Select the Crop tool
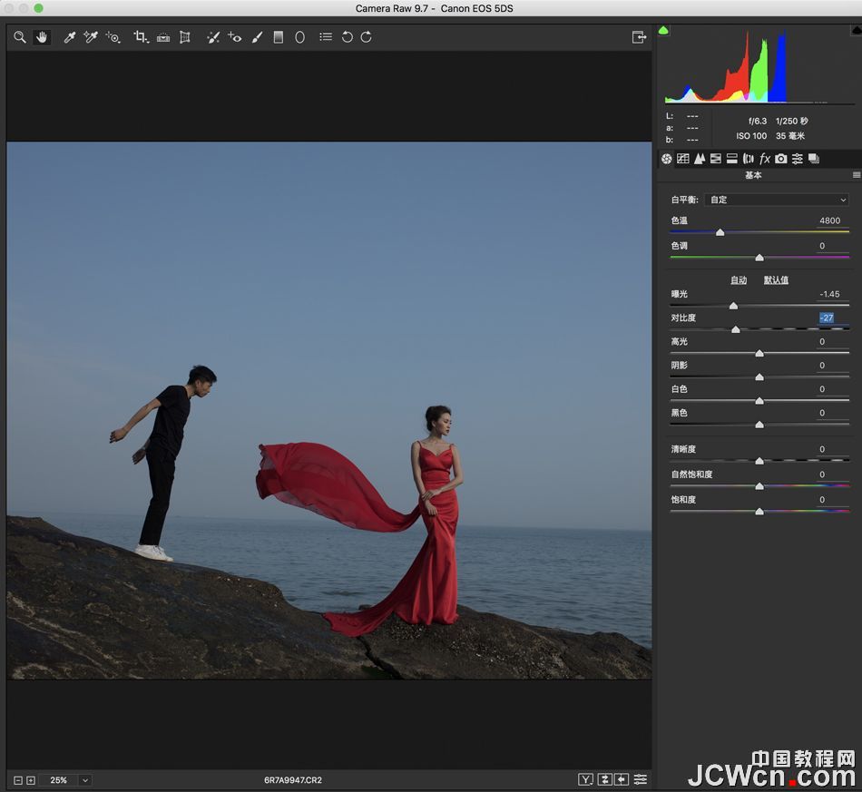Image resolution: width=862 pixels, height=792 pixels. [141, 37]
